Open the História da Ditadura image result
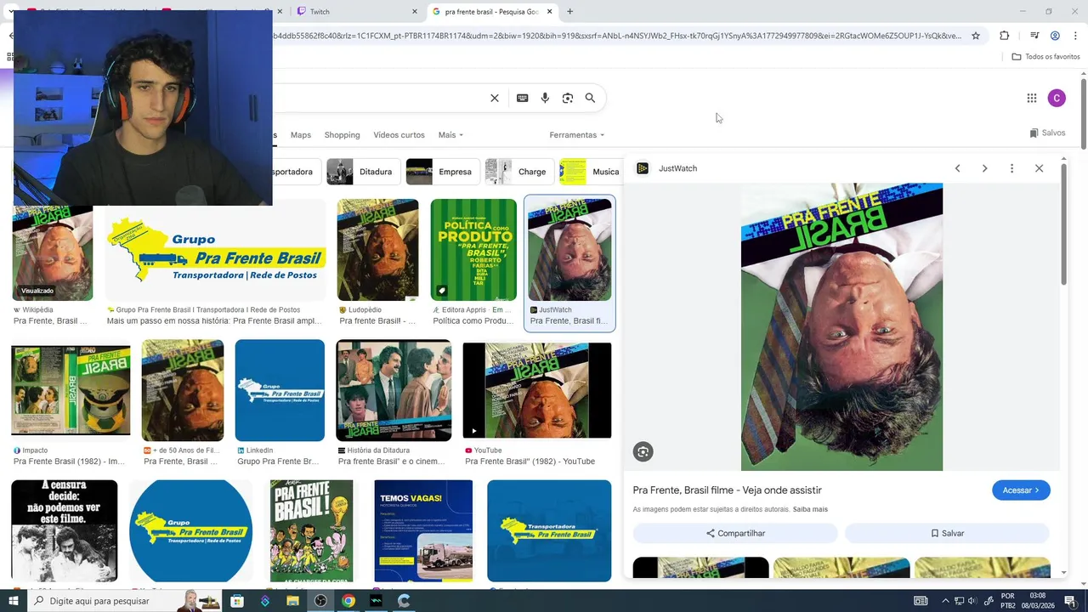This screenshot has width=1088, height=612. click(394, 390)
